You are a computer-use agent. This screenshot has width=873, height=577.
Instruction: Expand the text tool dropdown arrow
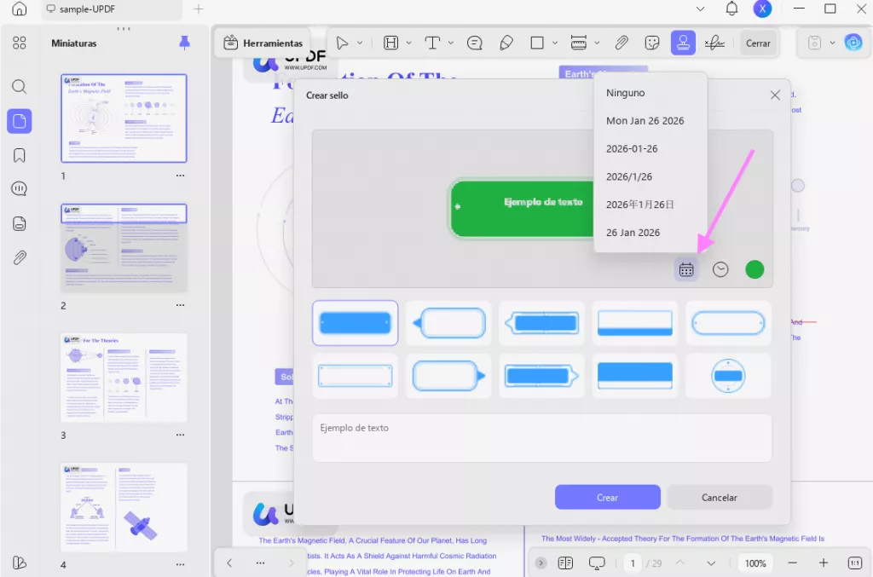pyautogui.click(x=450, y=43)
